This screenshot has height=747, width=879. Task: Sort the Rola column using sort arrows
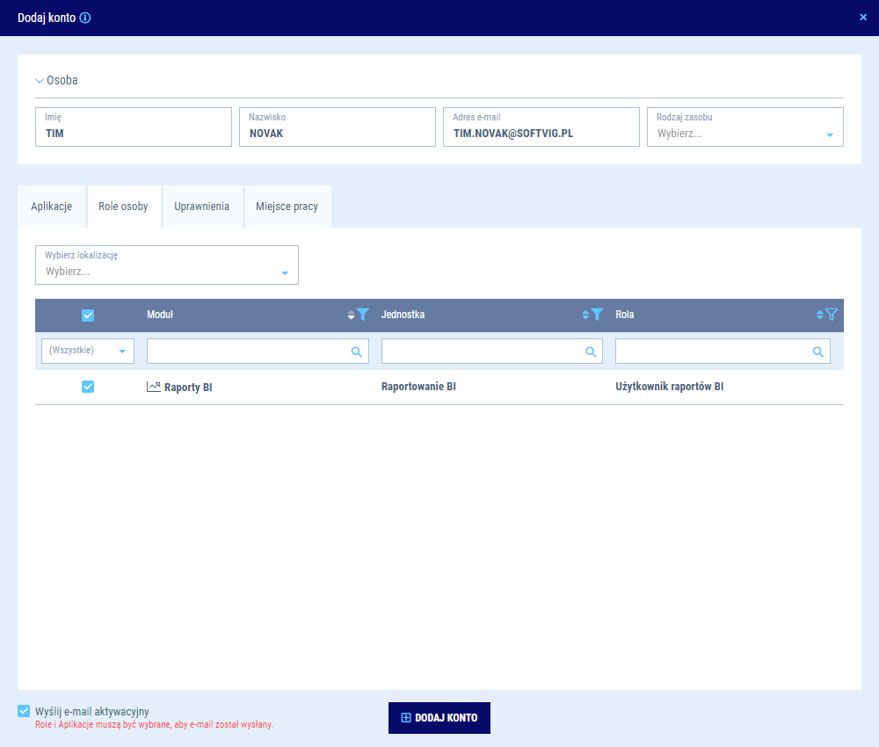click(820, 315)
